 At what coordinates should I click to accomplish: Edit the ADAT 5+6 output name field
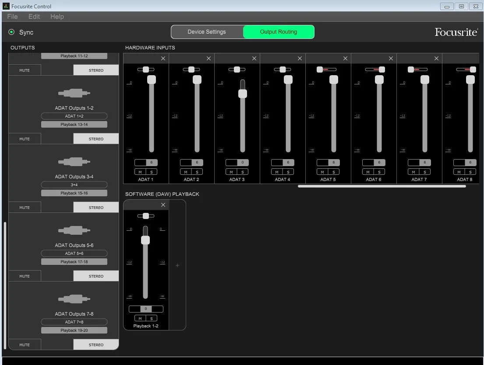tap(74, 254)
